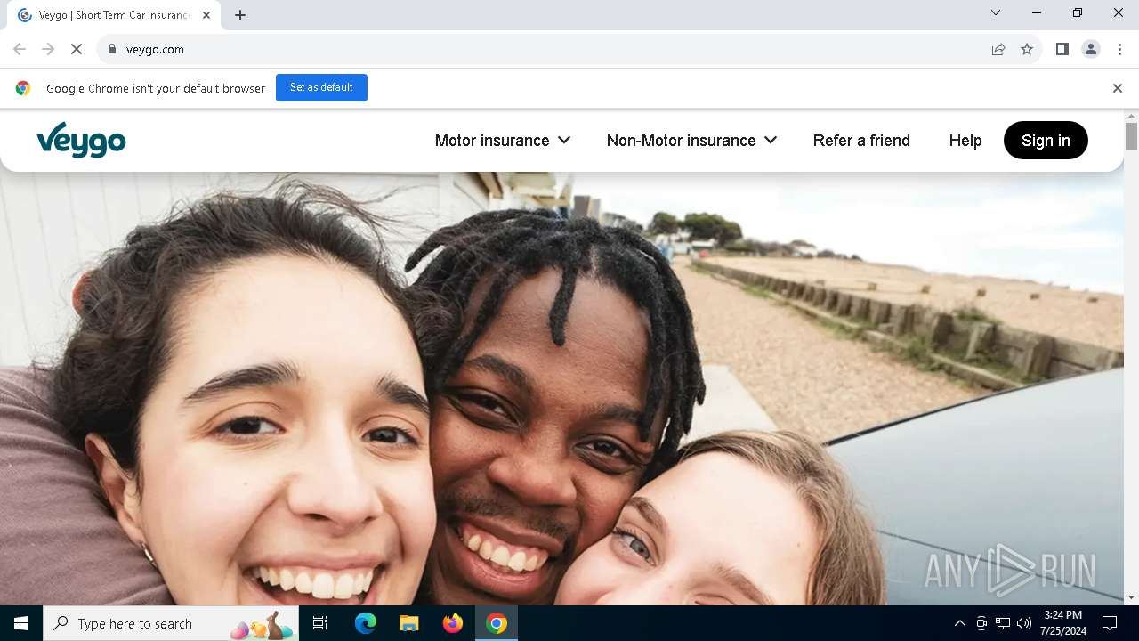Click the page vertical scrollbar thumb
The image size is (1139, 641).
(x=1132, y=136)
